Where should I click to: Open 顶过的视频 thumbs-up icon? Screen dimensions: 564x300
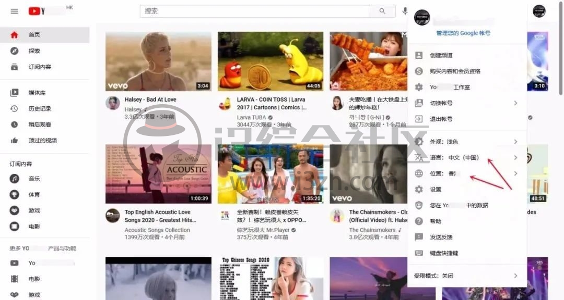click(15, 140)
